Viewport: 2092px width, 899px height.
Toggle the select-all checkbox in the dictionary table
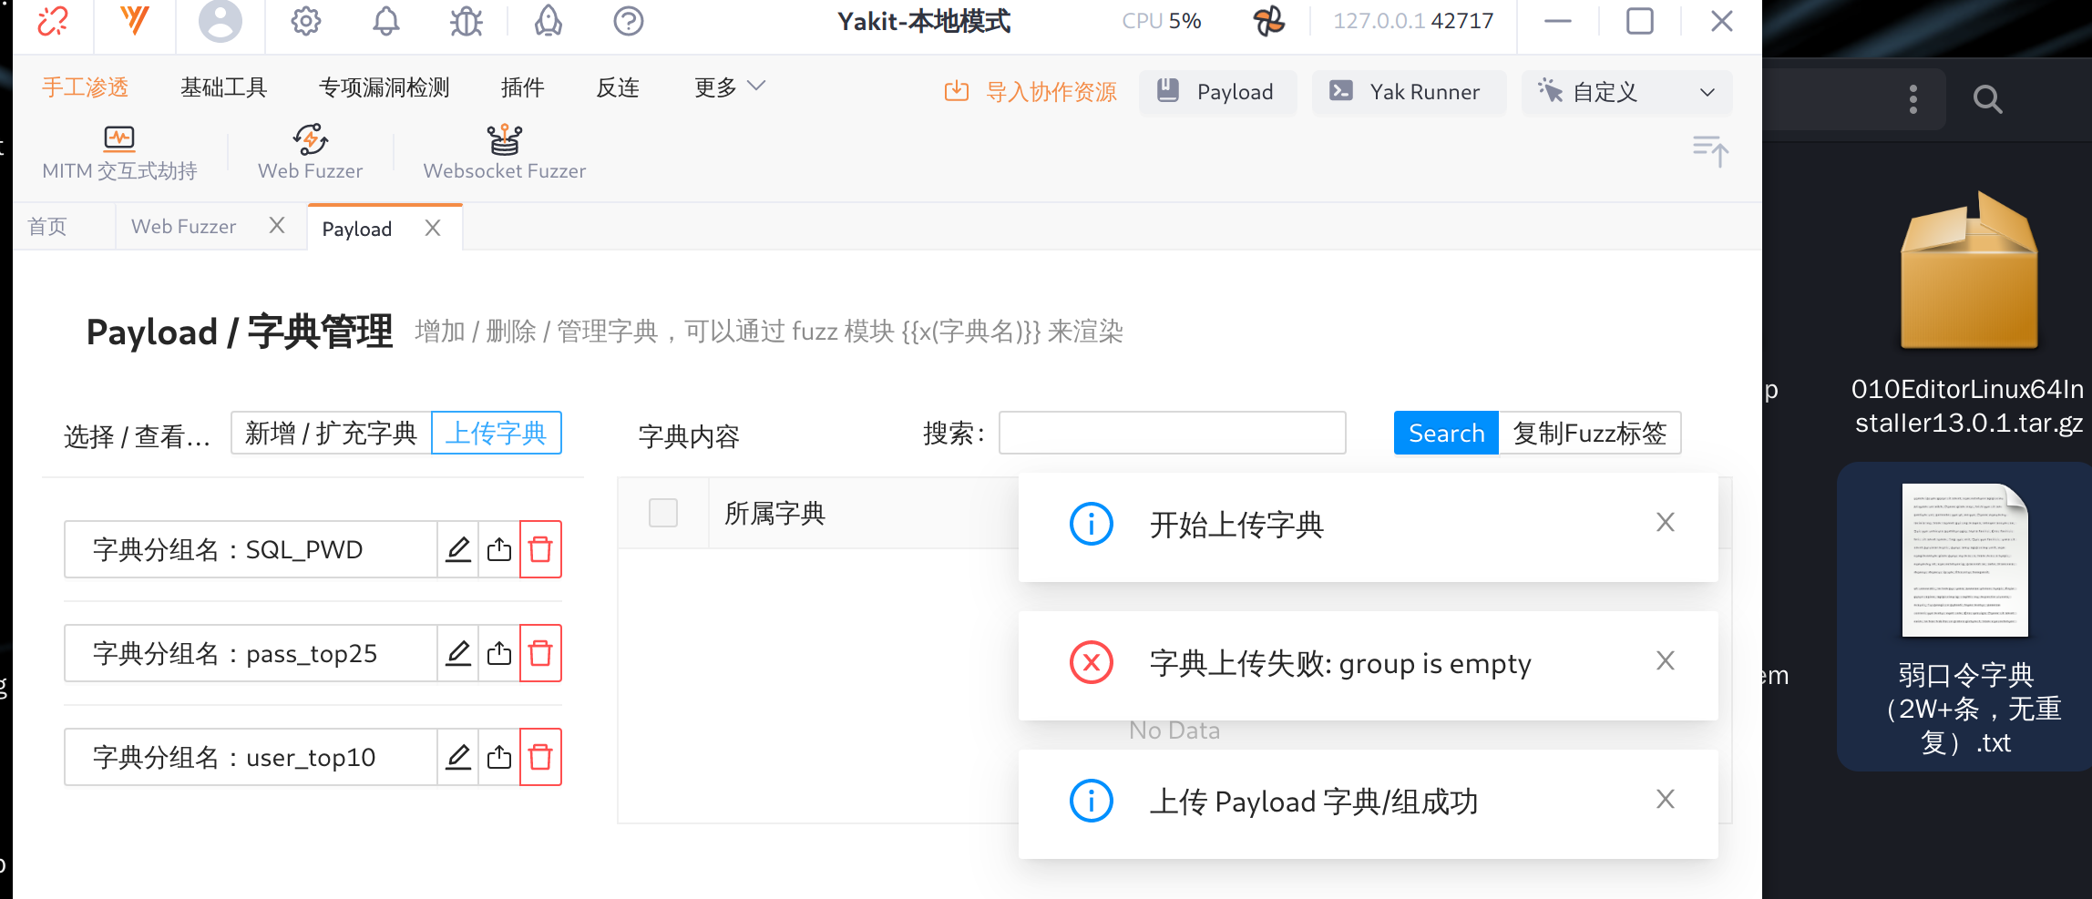[663, 513]
